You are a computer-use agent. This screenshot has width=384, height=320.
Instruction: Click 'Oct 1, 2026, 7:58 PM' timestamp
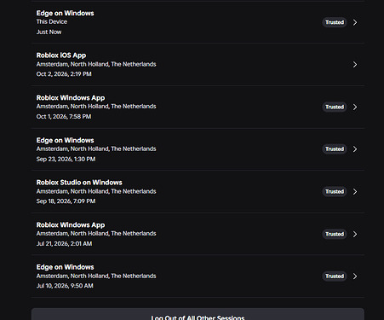[x=64, y=117]
